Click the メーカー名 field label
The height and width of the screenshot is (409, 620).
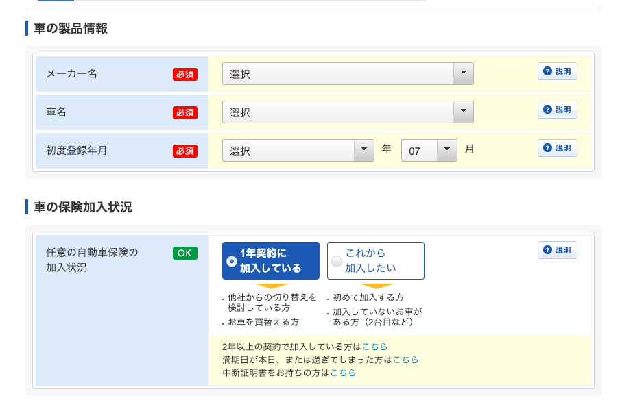click(71, 74)
